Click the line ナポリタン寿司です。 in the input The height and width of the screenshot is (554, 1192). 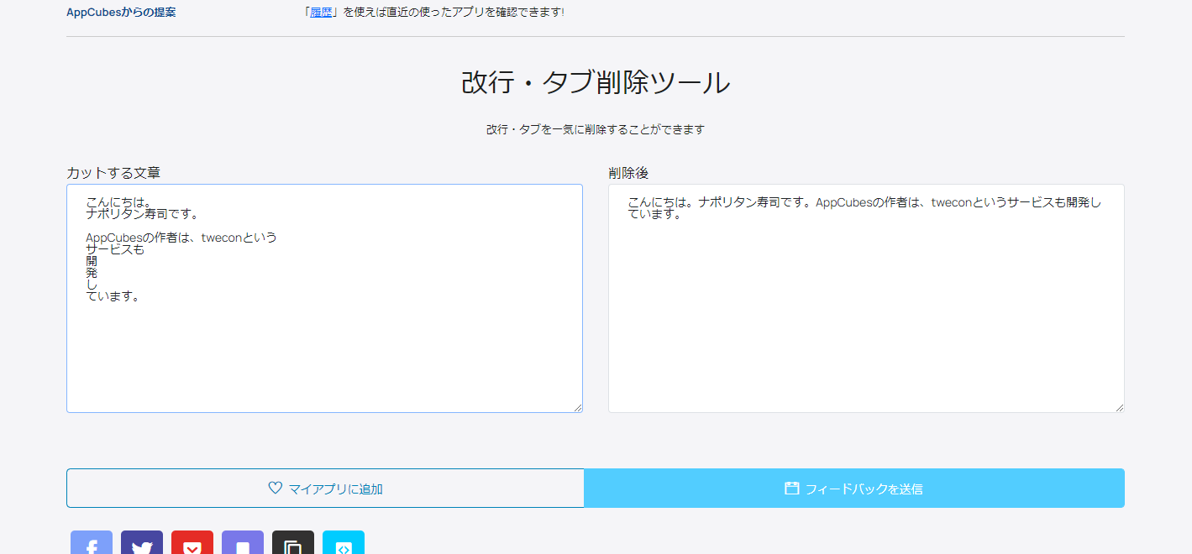tap(142, 214)
